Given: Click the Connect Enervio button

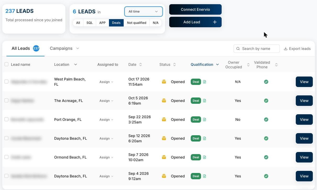Looking at the screenshot, I should coord(195,9).
